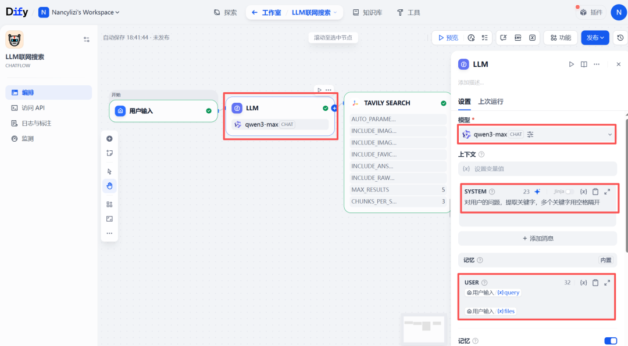The height and width of the screenshot is (346, 628).
Task: Toggle the 记忆 memory switch
Action: (611, 341)
